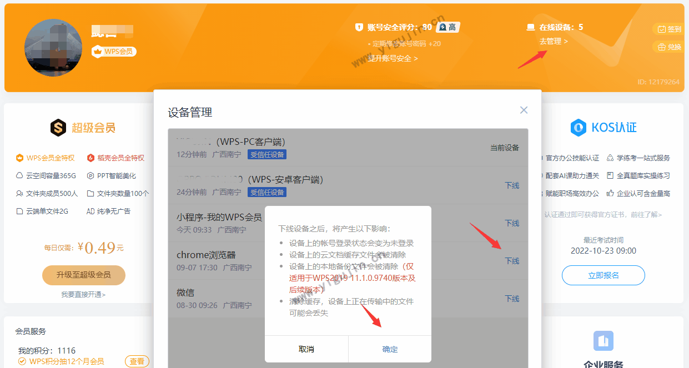Click the ID: 12179264 text
Image resolution: width=689 pixels, height=368 pixels.
pos(658,82)
